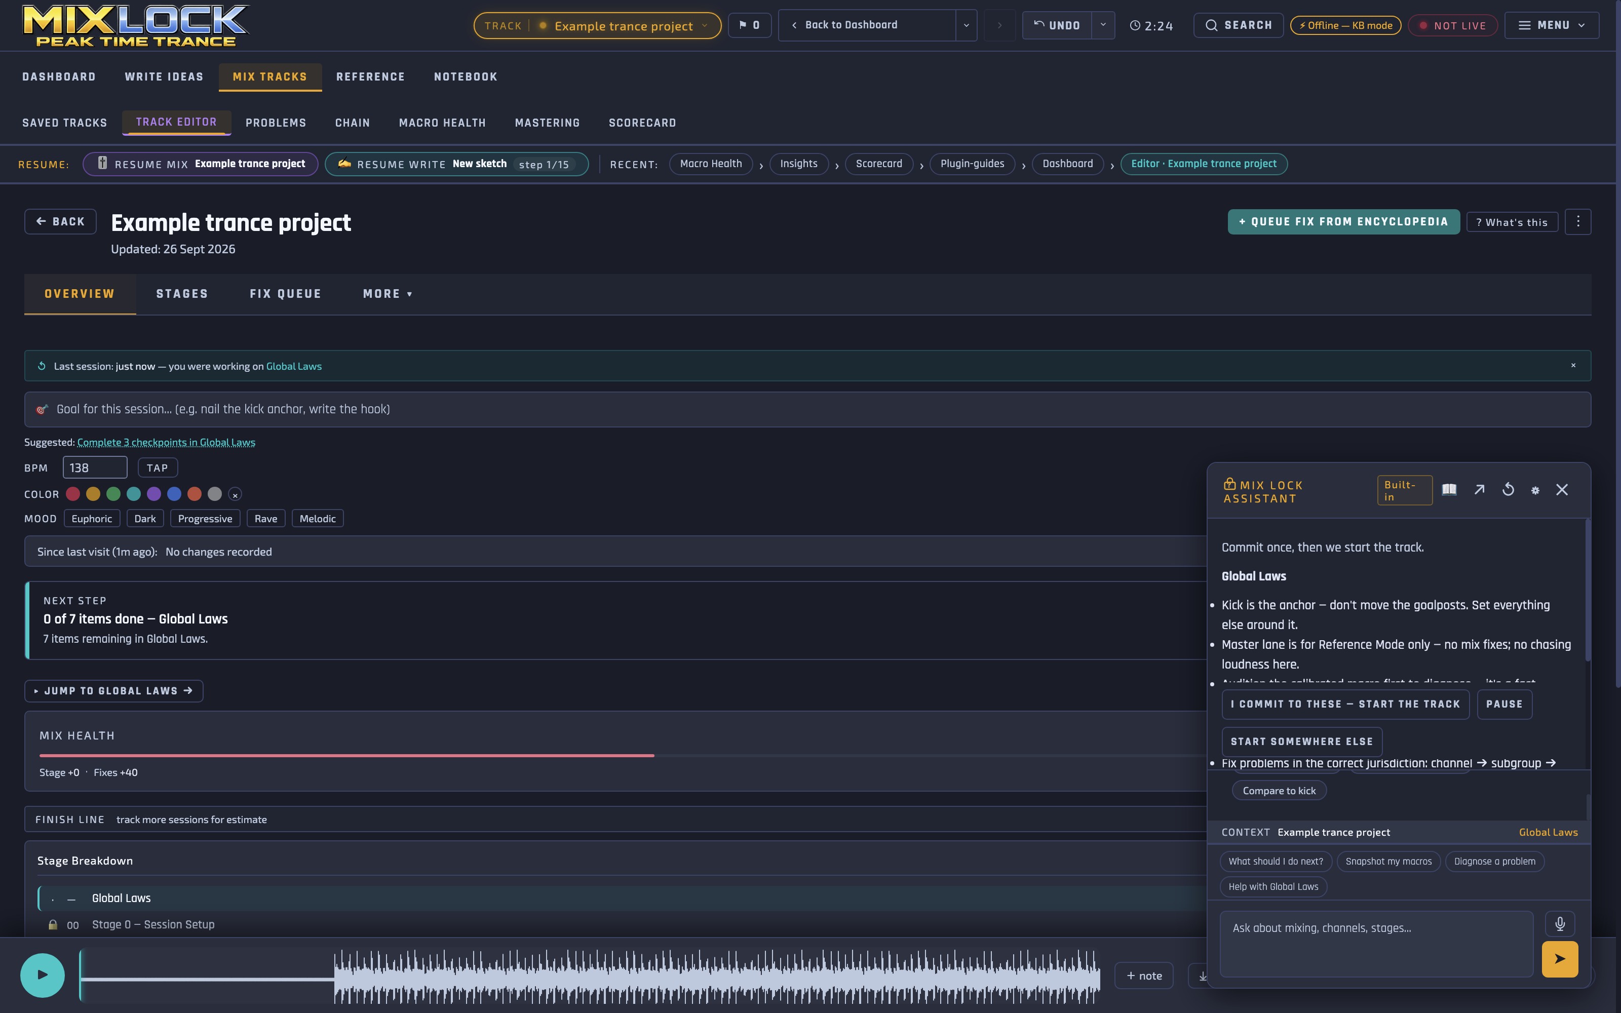This screenshot has height=1013, width=1621.
Task: Activate voice input microphone
Action: [1560, 924]
